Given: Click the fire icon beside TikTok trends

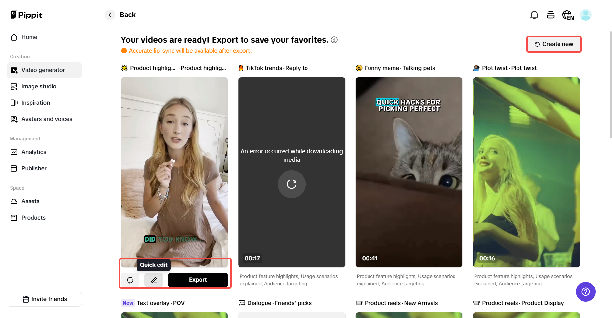Looking at the screenshot, I should click(x=241, y=68).
